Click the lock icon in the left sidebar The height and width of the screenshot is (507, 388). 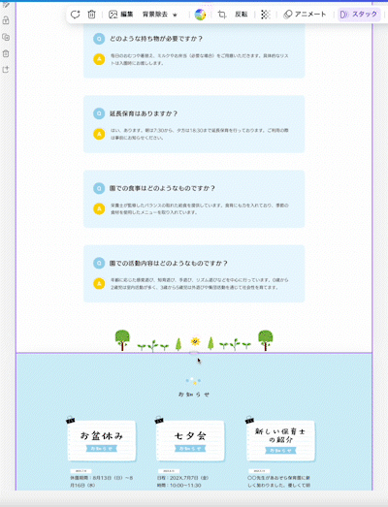pos(6,20)
